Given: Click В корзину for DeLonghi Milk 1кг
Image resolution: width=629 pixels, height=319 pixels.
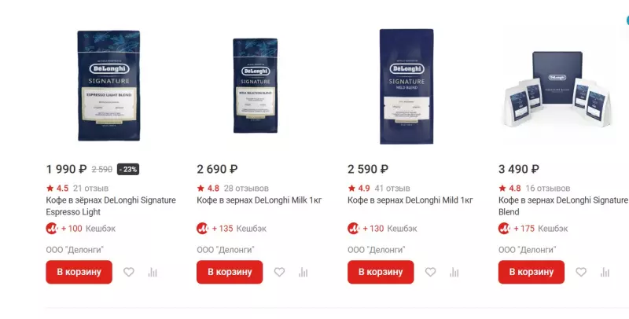Looking at the screenshot, I should [x=230, y=272].
